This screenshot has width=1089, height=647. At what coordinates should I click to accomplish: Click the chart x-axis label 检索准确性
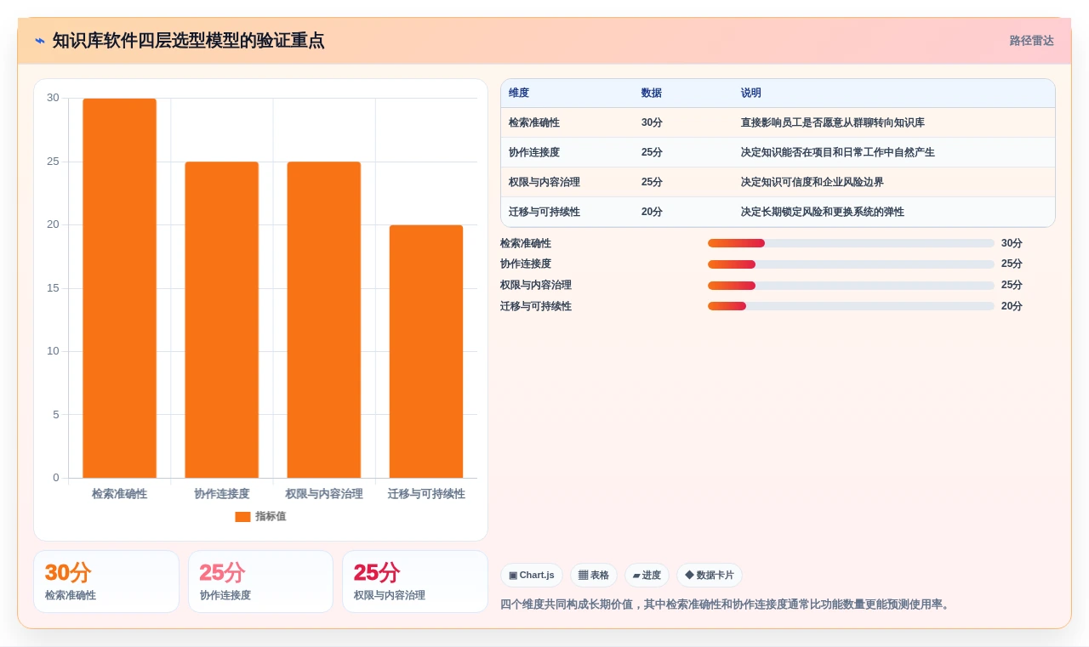click(119, 494)
